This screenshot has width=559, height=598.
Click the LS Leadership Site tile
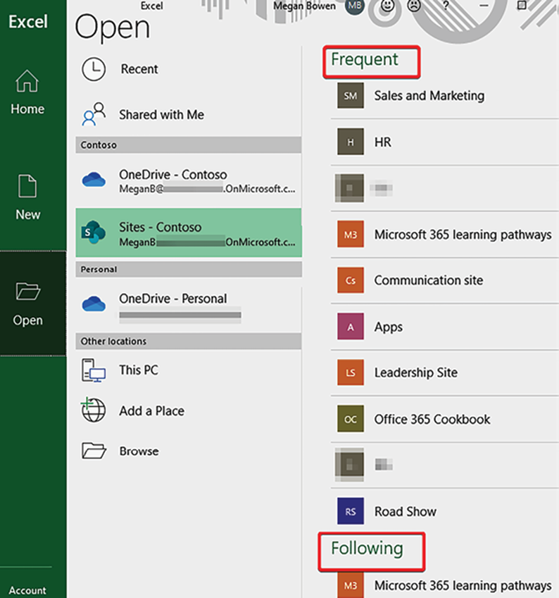point(351,372)
